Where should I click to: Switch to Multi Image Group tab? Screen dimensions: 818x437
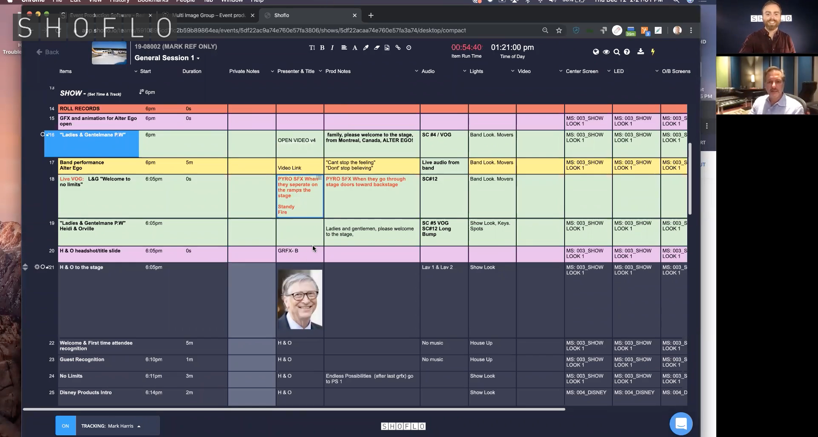pos(209,15)
